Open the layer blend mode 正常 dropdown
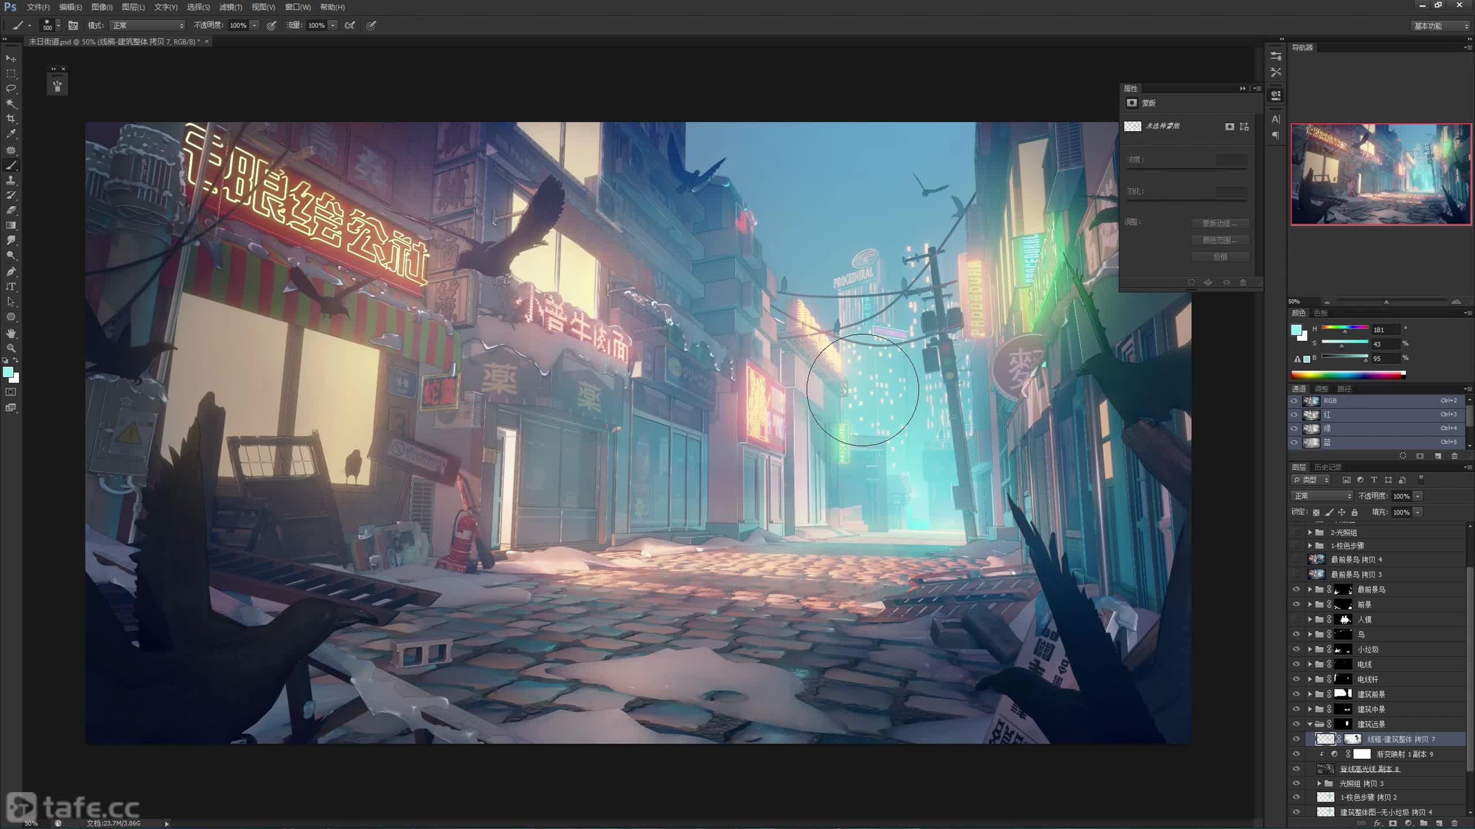Screen dimensions: 1475x829 coord(1321,496)
